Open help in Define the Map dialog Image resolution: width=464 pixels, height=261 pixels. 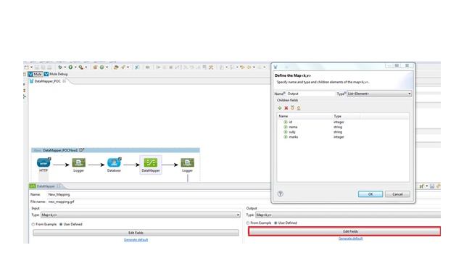coord(281,194)
